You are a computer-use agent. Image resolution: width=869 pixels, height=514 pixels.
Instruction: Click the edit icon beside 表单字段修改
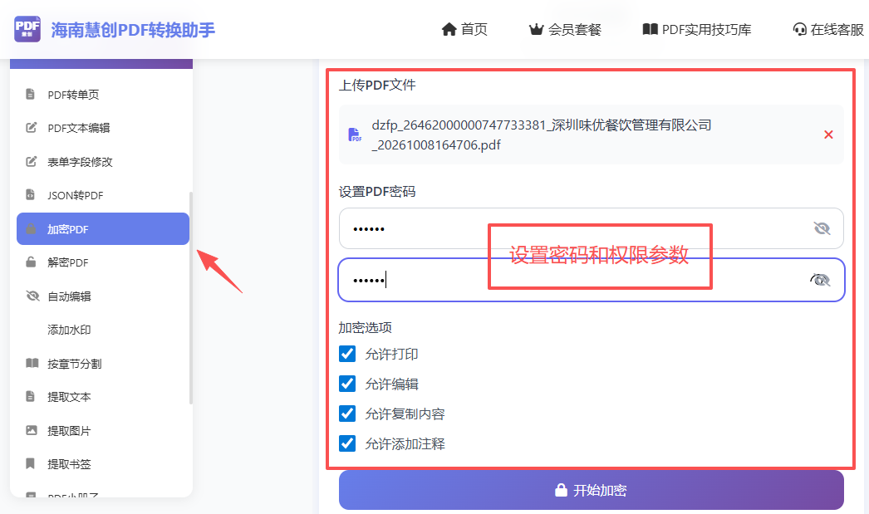pyautogui.click(x=32, y=161)
